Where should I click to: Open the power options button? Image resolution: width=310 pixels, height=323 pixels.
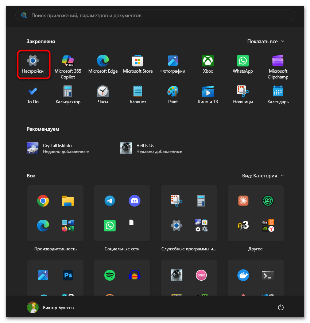281,307
